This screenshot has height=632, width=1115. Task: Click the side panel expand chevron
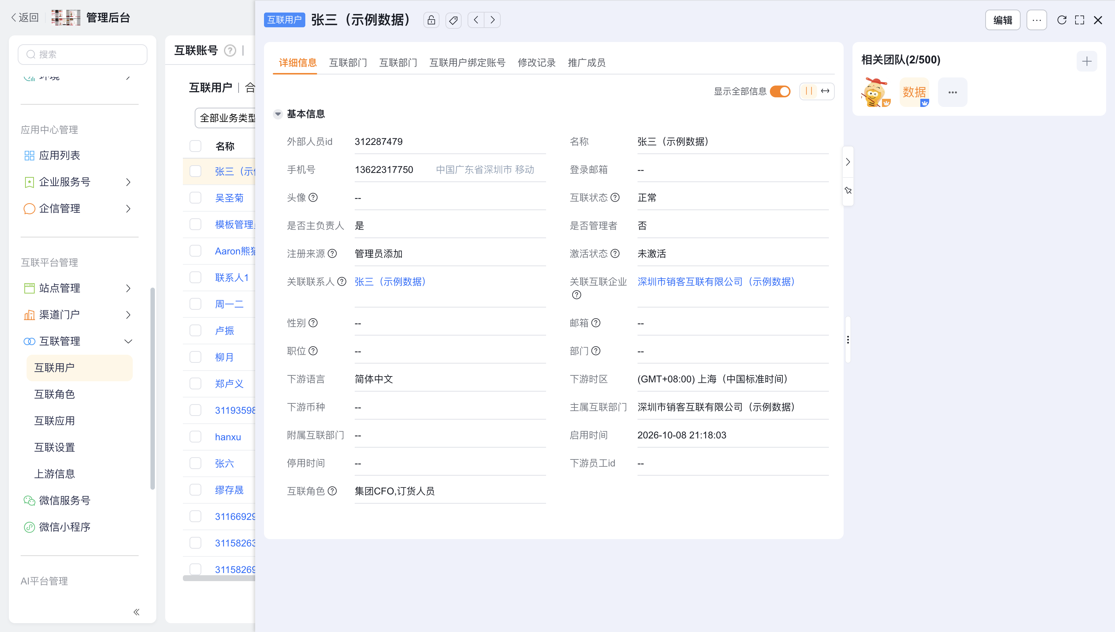[x=848, y=162]
